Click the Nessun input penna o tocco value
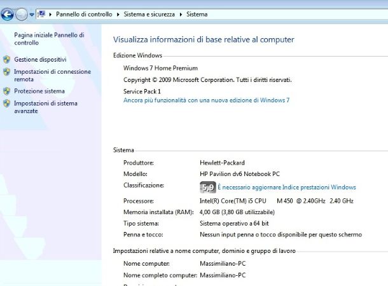Viewport: 388px width, 286px height. tap(281, 235)
